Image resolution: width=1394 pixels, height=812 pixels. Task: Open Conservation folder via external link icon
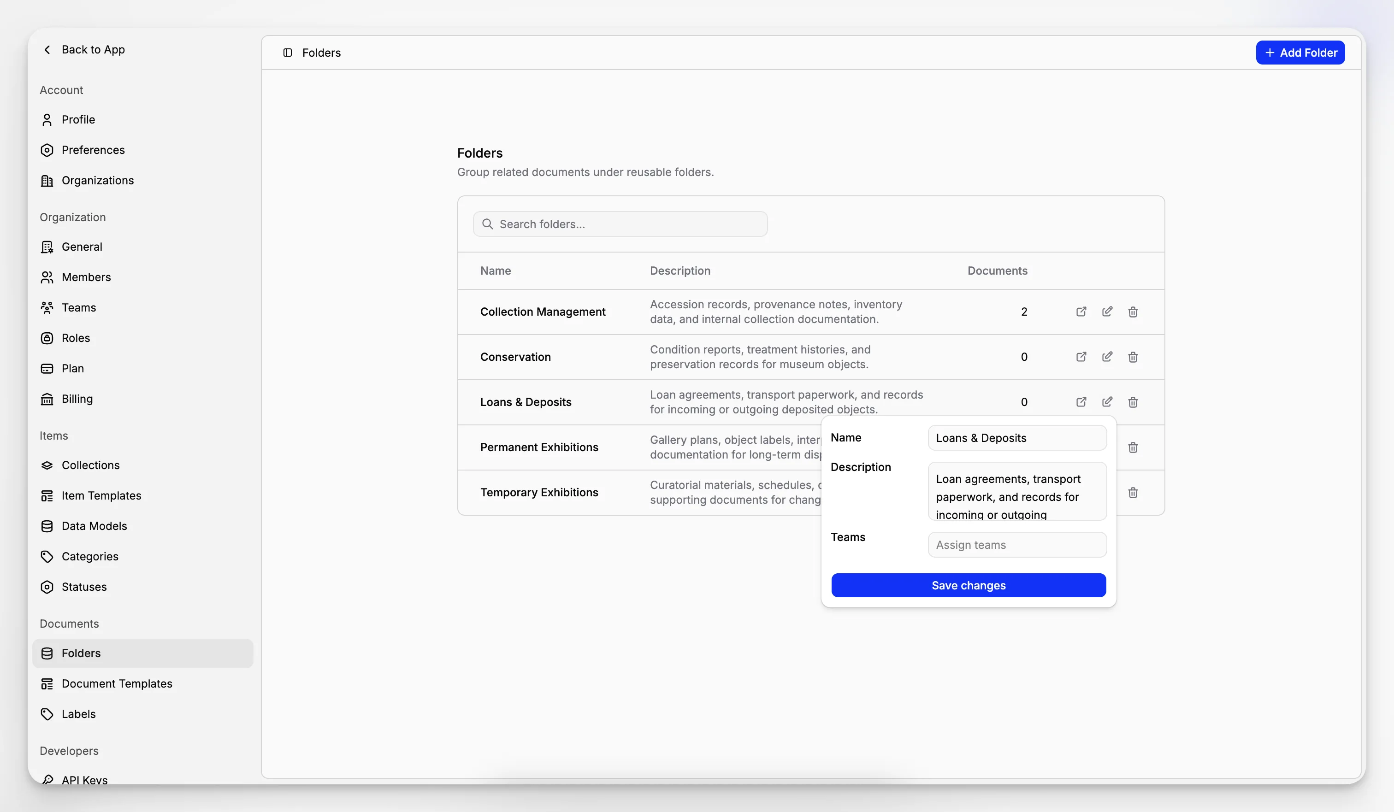pyautogui.click(x=1081, y=357)
